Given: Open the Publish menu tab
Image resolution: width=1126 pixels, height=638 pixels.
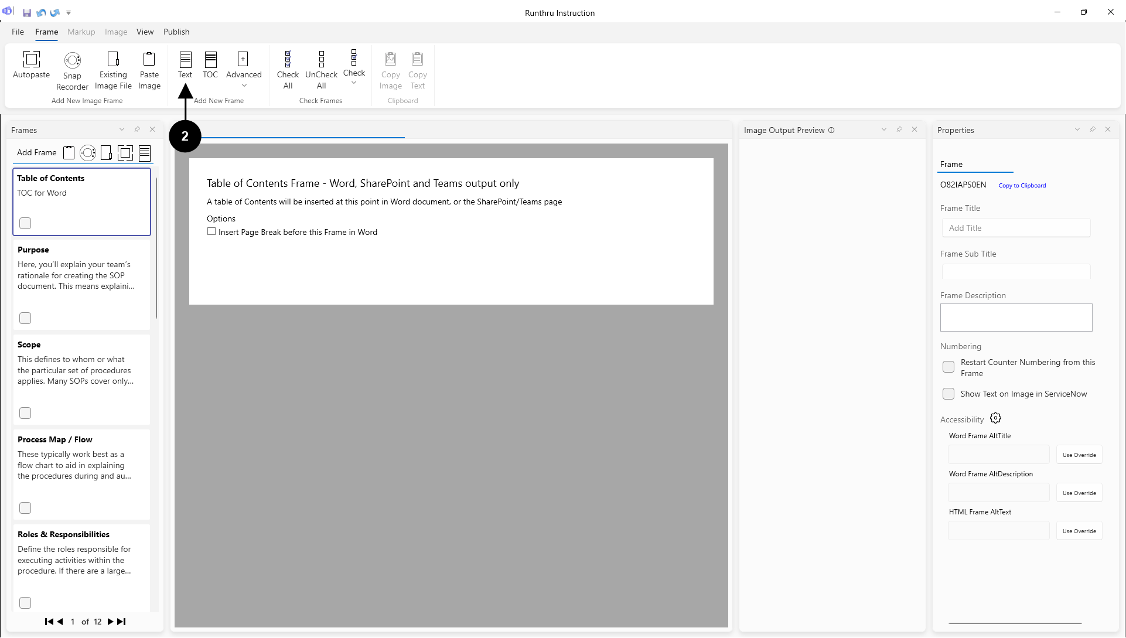Looking at the screenshot, I should pyautogui.click(x=176, y=32).
